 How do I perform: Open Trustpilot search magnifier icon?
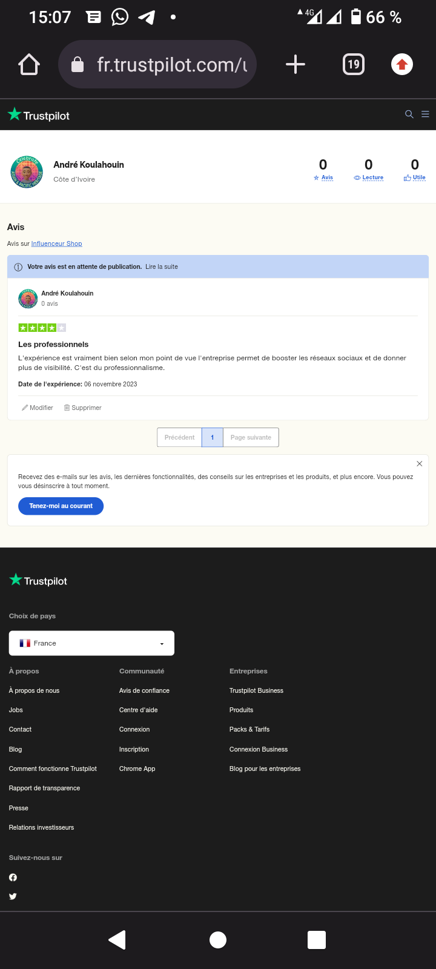(x=409, y=114)
